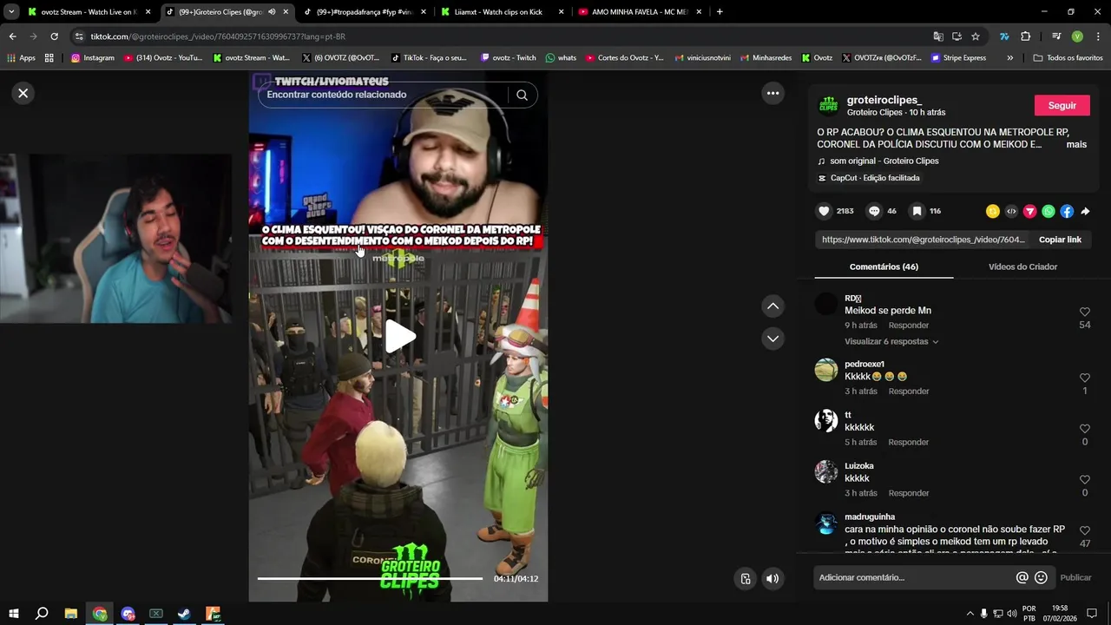Click the 'Encontrar conteúdo relacionado' search field
This screenshot has width=1111, height=625.
pos(382,95)
